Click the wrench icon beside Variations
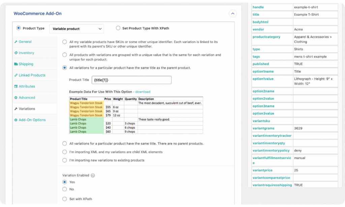345x207 pixels. (x=16, y=109)
